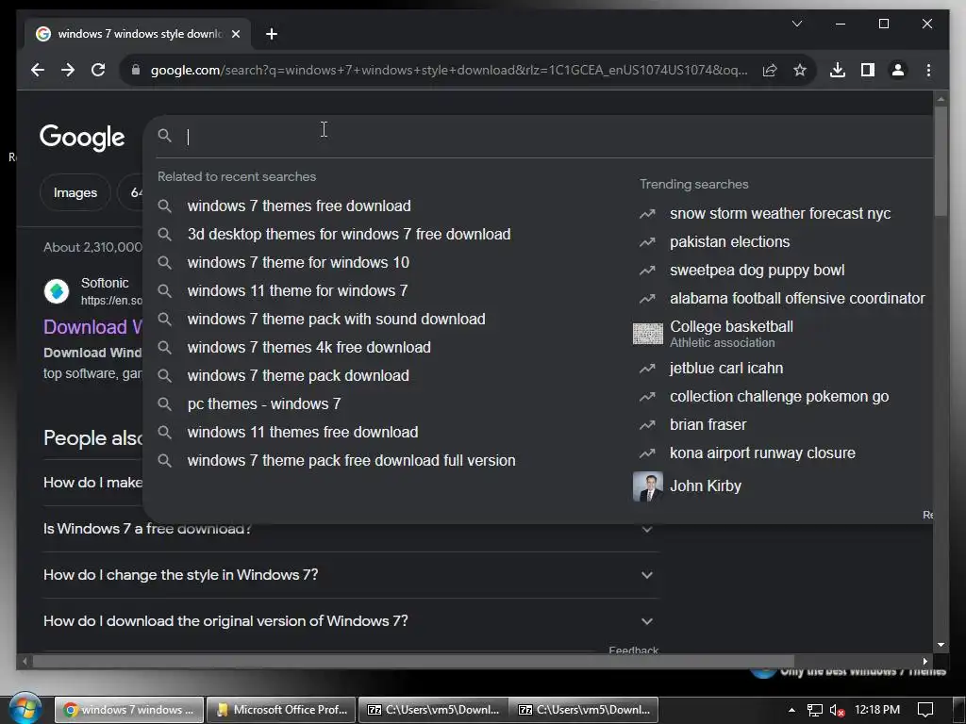Open Chrome three-dot menu
This screenshot has height=724, width=966.
[928, 70]
